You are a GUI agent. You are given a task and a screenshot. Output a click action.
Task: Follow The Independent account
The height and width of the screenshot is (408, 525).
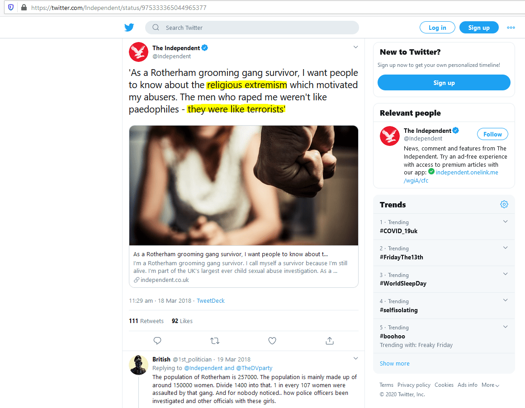click(x=492, y=134)
